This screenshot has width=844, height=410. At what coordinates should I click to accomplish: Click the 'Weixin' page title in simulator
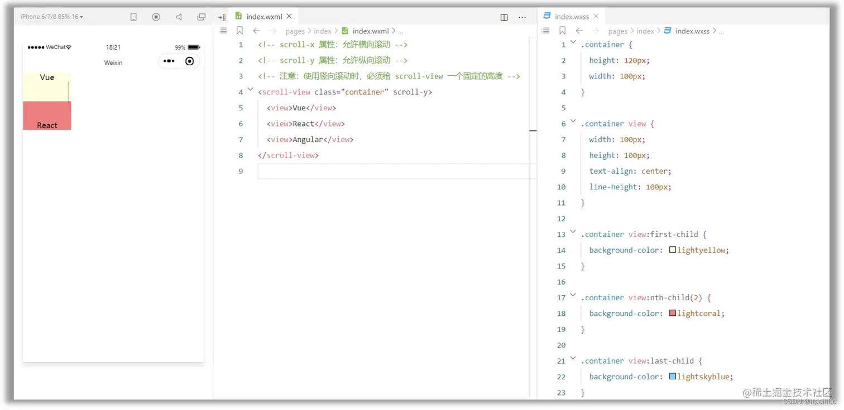click(113, 62)
